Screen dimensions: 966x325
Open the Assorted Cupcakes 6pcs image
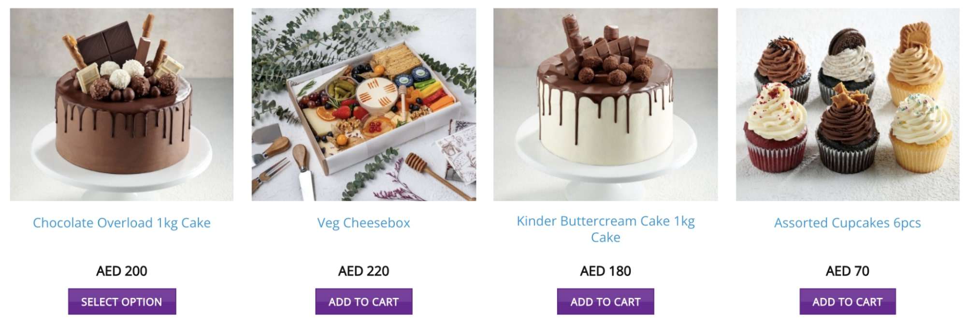848,104
